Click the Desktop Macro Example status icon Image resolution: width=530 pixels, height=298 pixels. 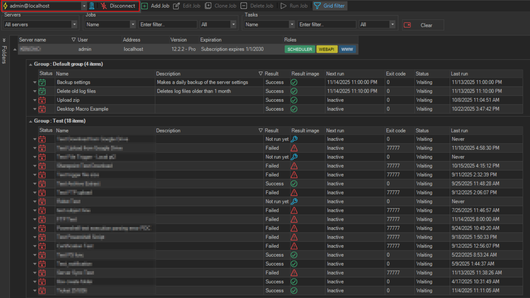(x=42, y=109)
